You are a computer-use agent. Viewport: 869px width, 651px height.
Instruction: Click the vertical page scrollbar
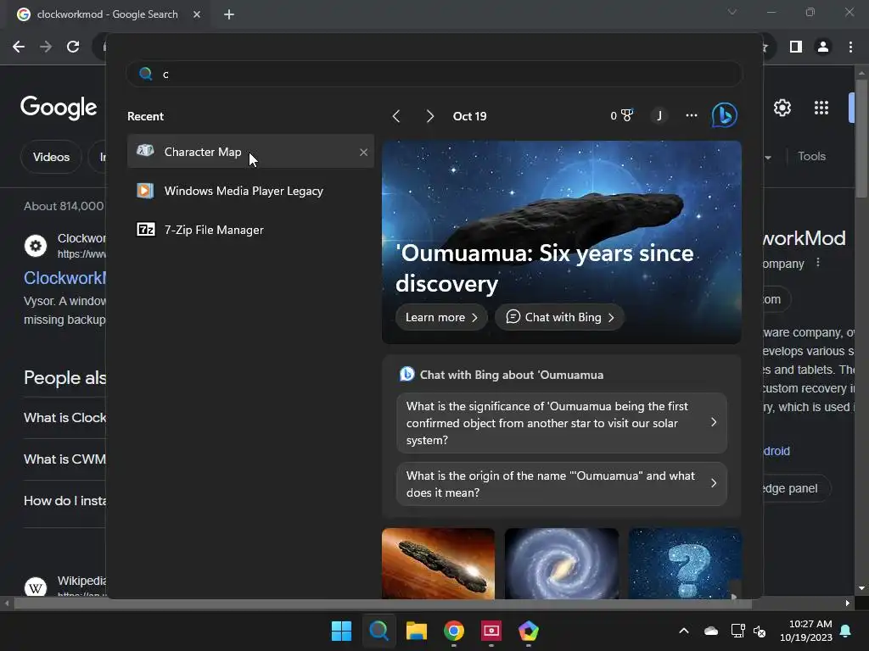(861, 138)
